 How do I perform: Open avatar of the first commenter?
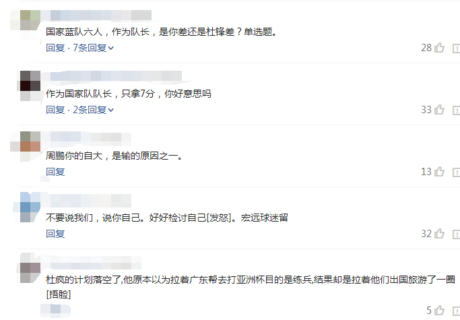(30, 20)
